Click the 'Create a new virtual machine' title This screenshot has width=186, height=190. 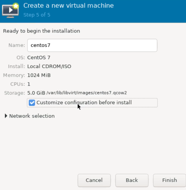pyautogui.click(x=68, y=6)
